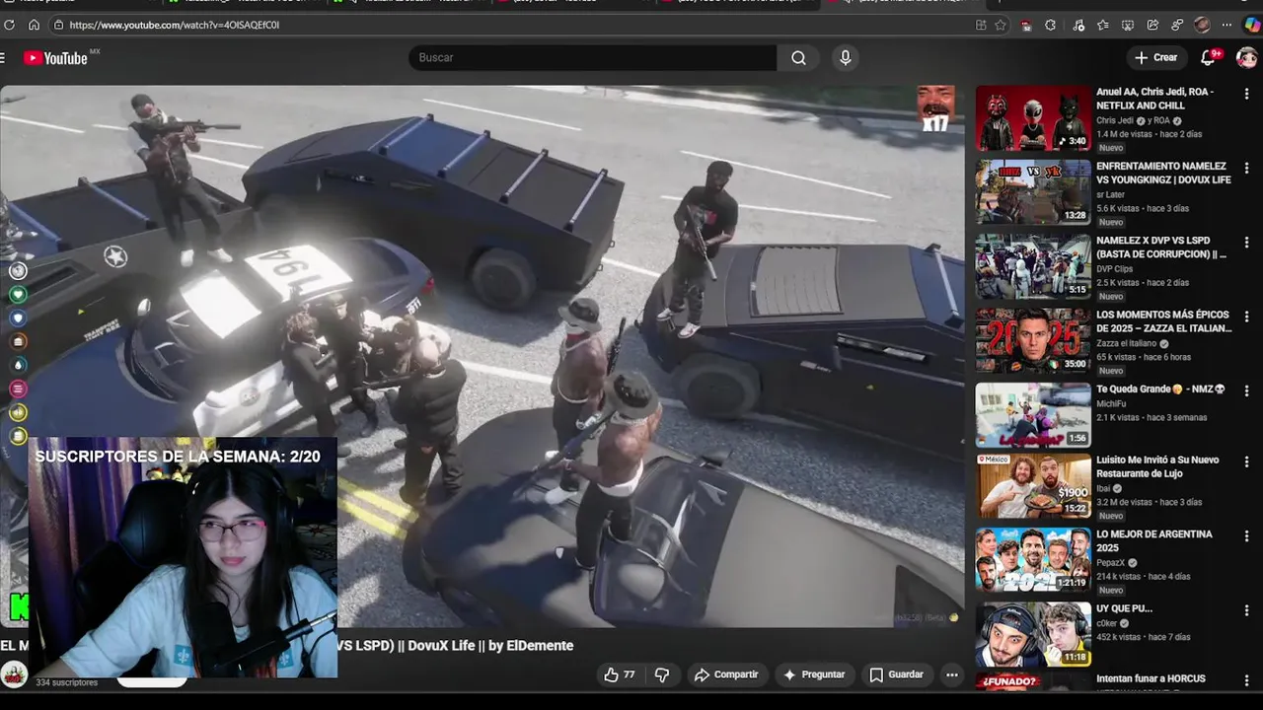Click the PepazX channel name
Screen dimensions: 1263x710
click(1112, 563)
